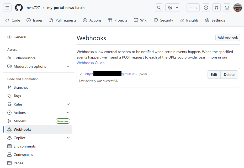Open Models settings in sidebar
Viewport: 244px width, 168px height.
pyautogui.click(x=39, y=121)
